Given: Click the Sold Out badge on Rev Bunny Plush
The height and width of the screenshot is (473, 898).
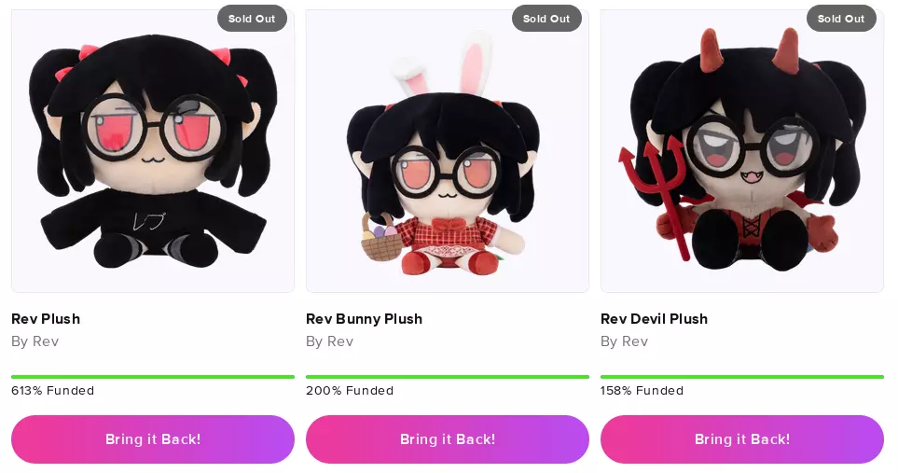Looking at the screenshot, I should [x=546, y=19].
